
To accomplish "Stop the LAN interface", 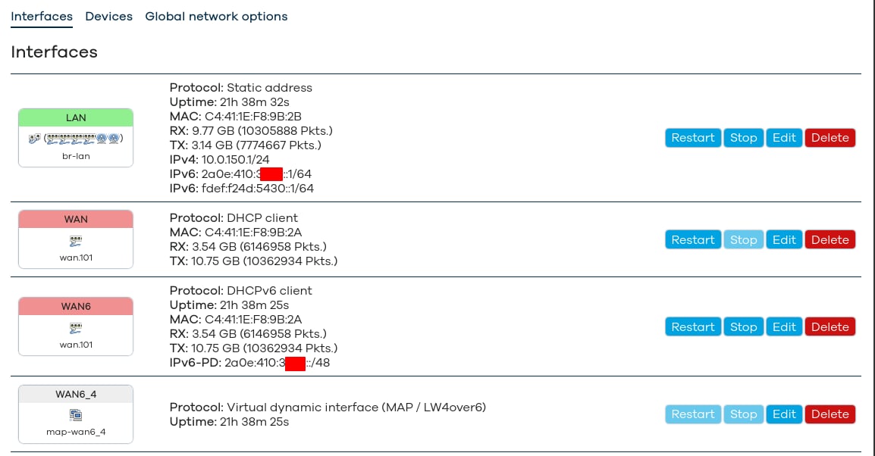I will [743, 138].
